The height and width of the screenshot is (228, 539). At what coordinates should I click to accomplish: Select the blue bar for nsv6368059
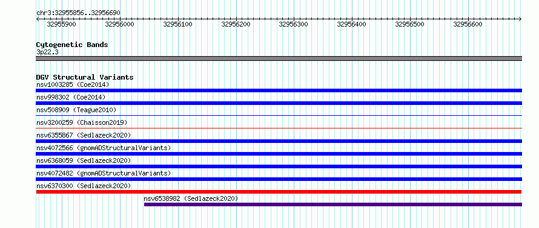279,166
